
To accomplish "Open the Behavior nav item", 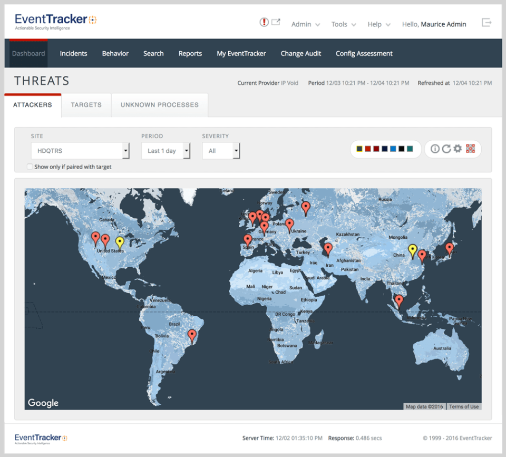I will tap(115, 54).
